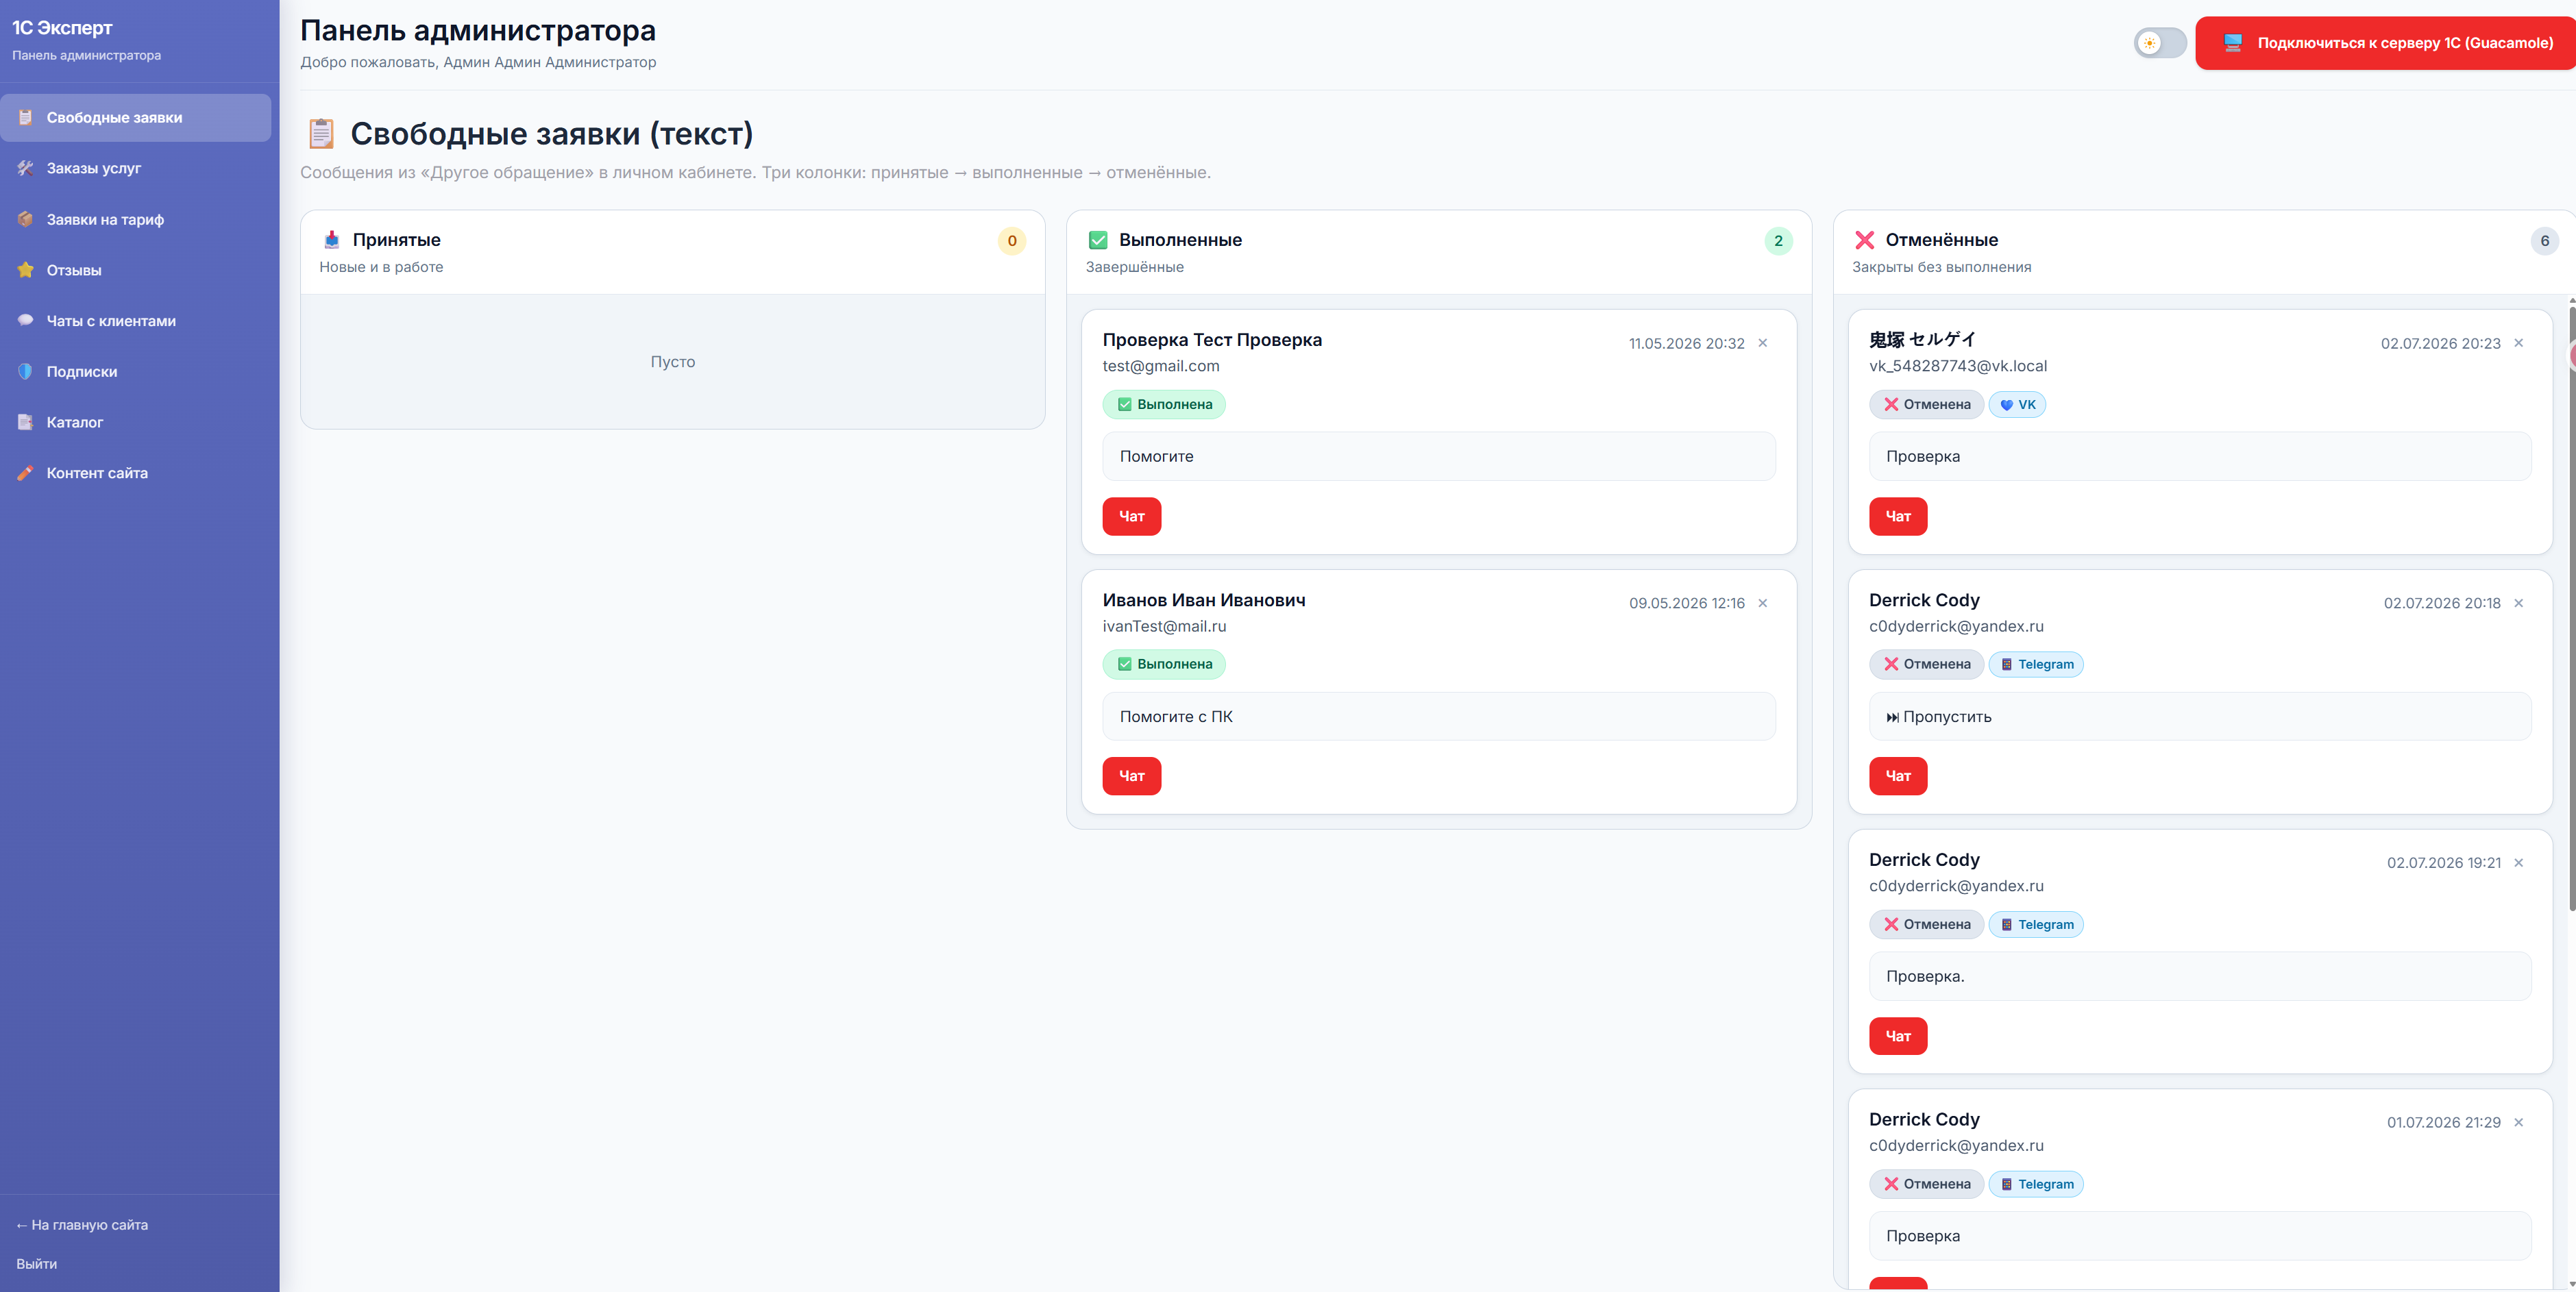Screen dimensions: 2576x1292
Task: Open chat for Иванов Иван Иванович
Action: pos(1132,776)
